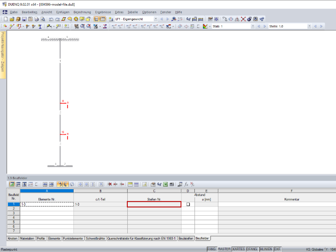Image resolution: width=336 pixels, height=252 pixels.
Task: Go to next table arrow icon
Action: [51, 184]
